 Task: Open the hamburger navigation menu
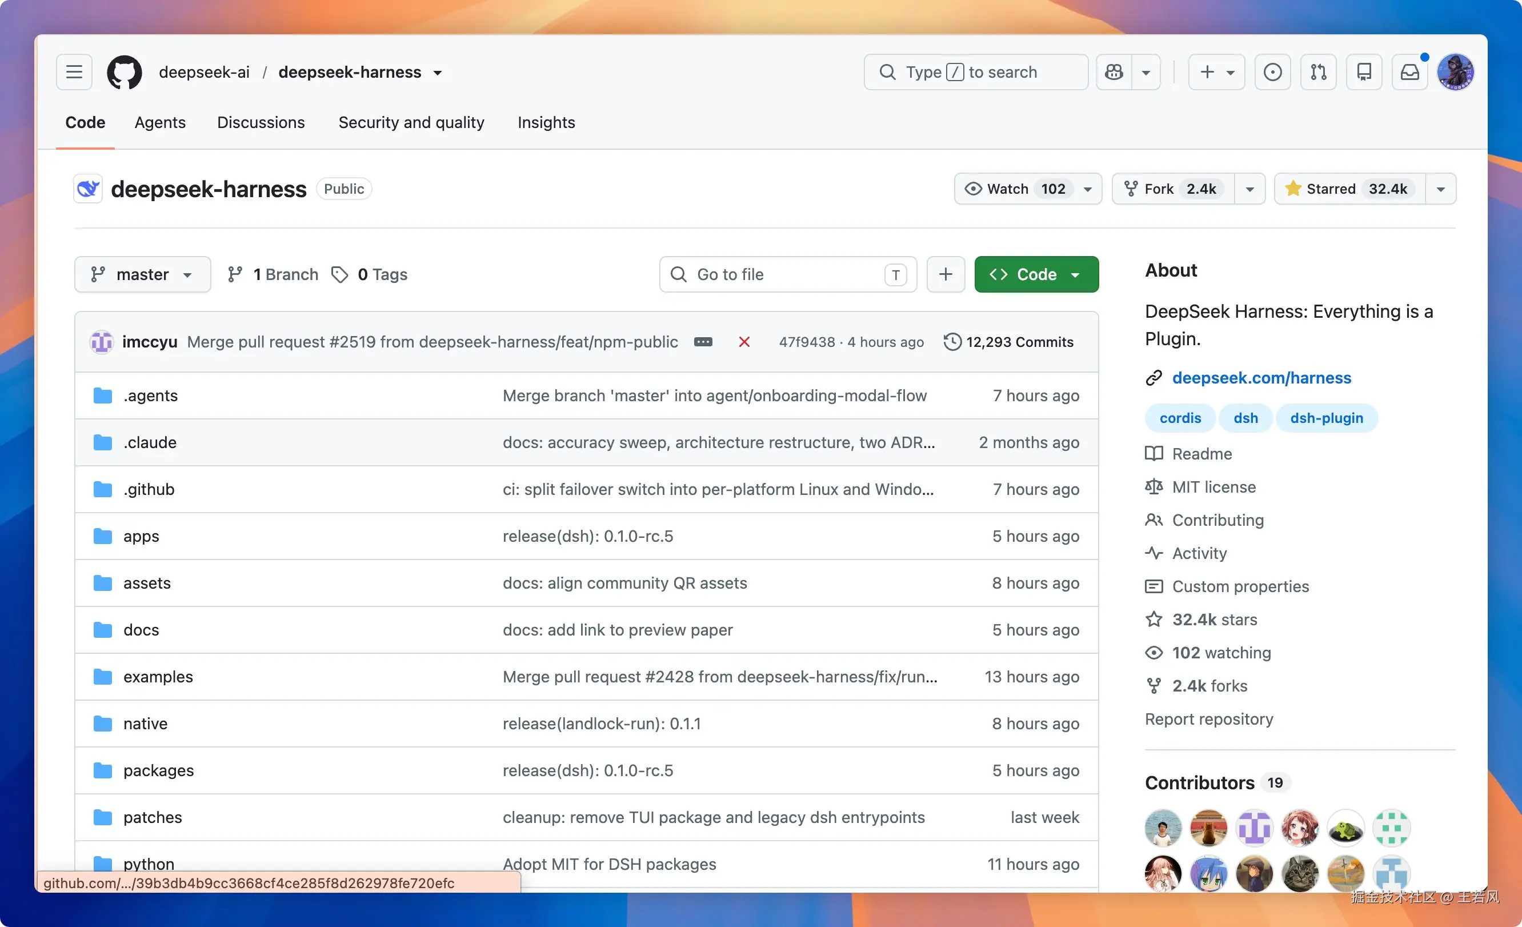[x=74, y=73]
